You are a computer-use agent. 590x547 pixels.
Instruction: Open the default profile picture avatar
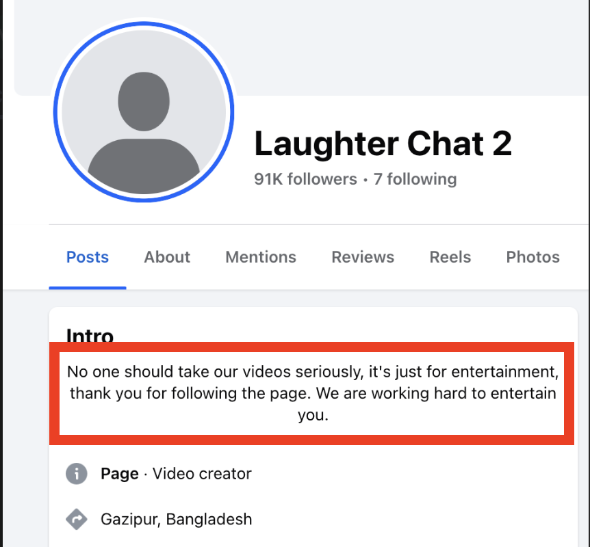click(x=144, y=111)
